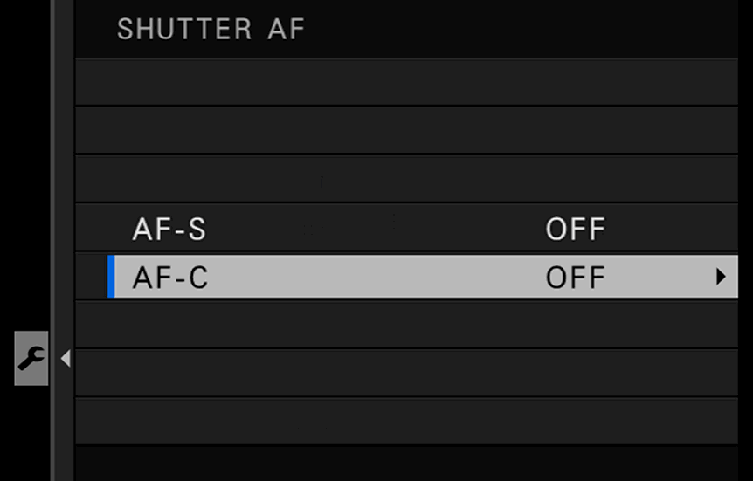753x481 pixels.
Task: Click the empty menu row next to left arrow
Action: [406, 373]
